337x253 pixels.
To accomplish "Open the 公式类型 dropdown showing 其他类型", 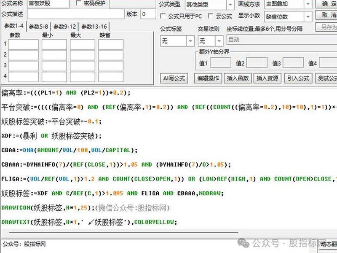I will tap(209, 4).
